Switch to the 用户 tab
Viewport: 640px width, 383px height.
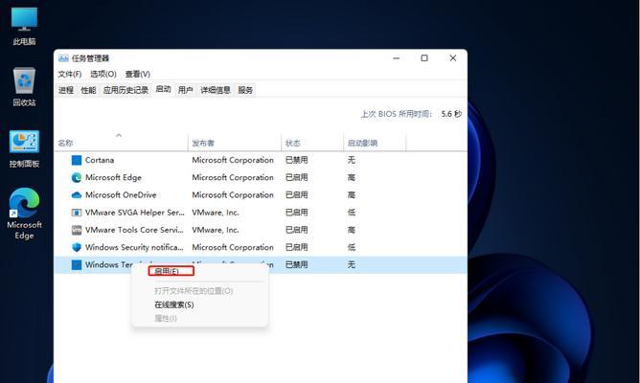pyautogui.click(x=185, y=90)
